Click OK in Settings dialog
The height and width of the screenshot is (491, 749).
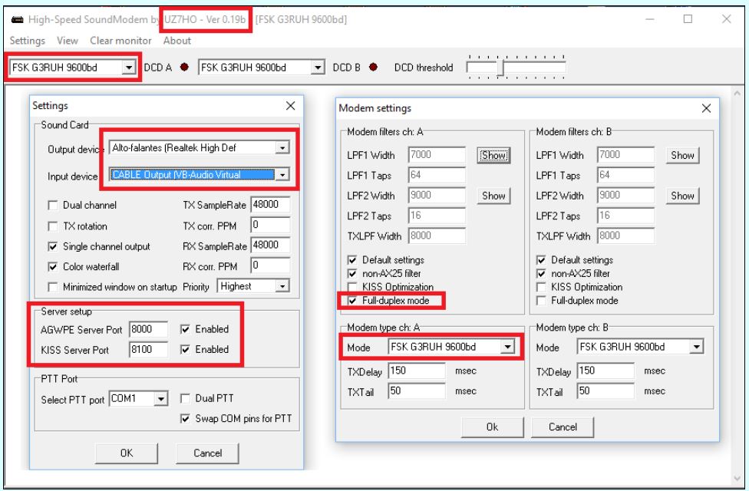pyautogui.click(x=127, y=453)
